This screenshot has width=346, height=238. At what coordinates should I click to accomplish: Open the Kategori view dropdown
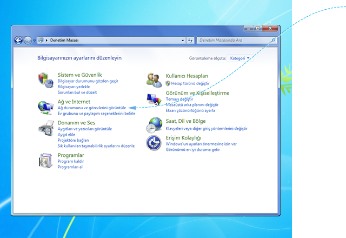point(239,58)
